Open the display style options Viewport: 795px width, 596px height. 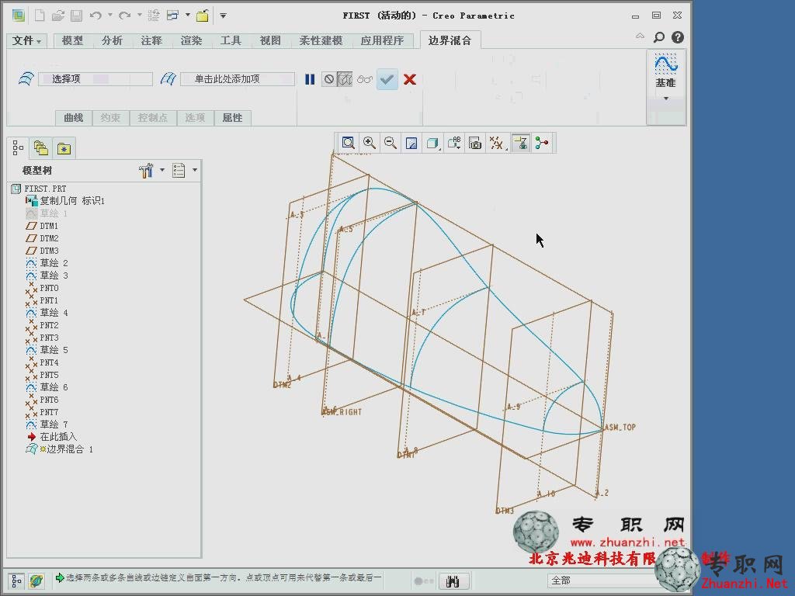[432, 144]
